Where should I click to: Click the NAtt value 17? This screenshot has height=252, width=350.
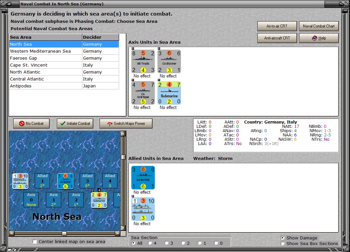point(297,126)
